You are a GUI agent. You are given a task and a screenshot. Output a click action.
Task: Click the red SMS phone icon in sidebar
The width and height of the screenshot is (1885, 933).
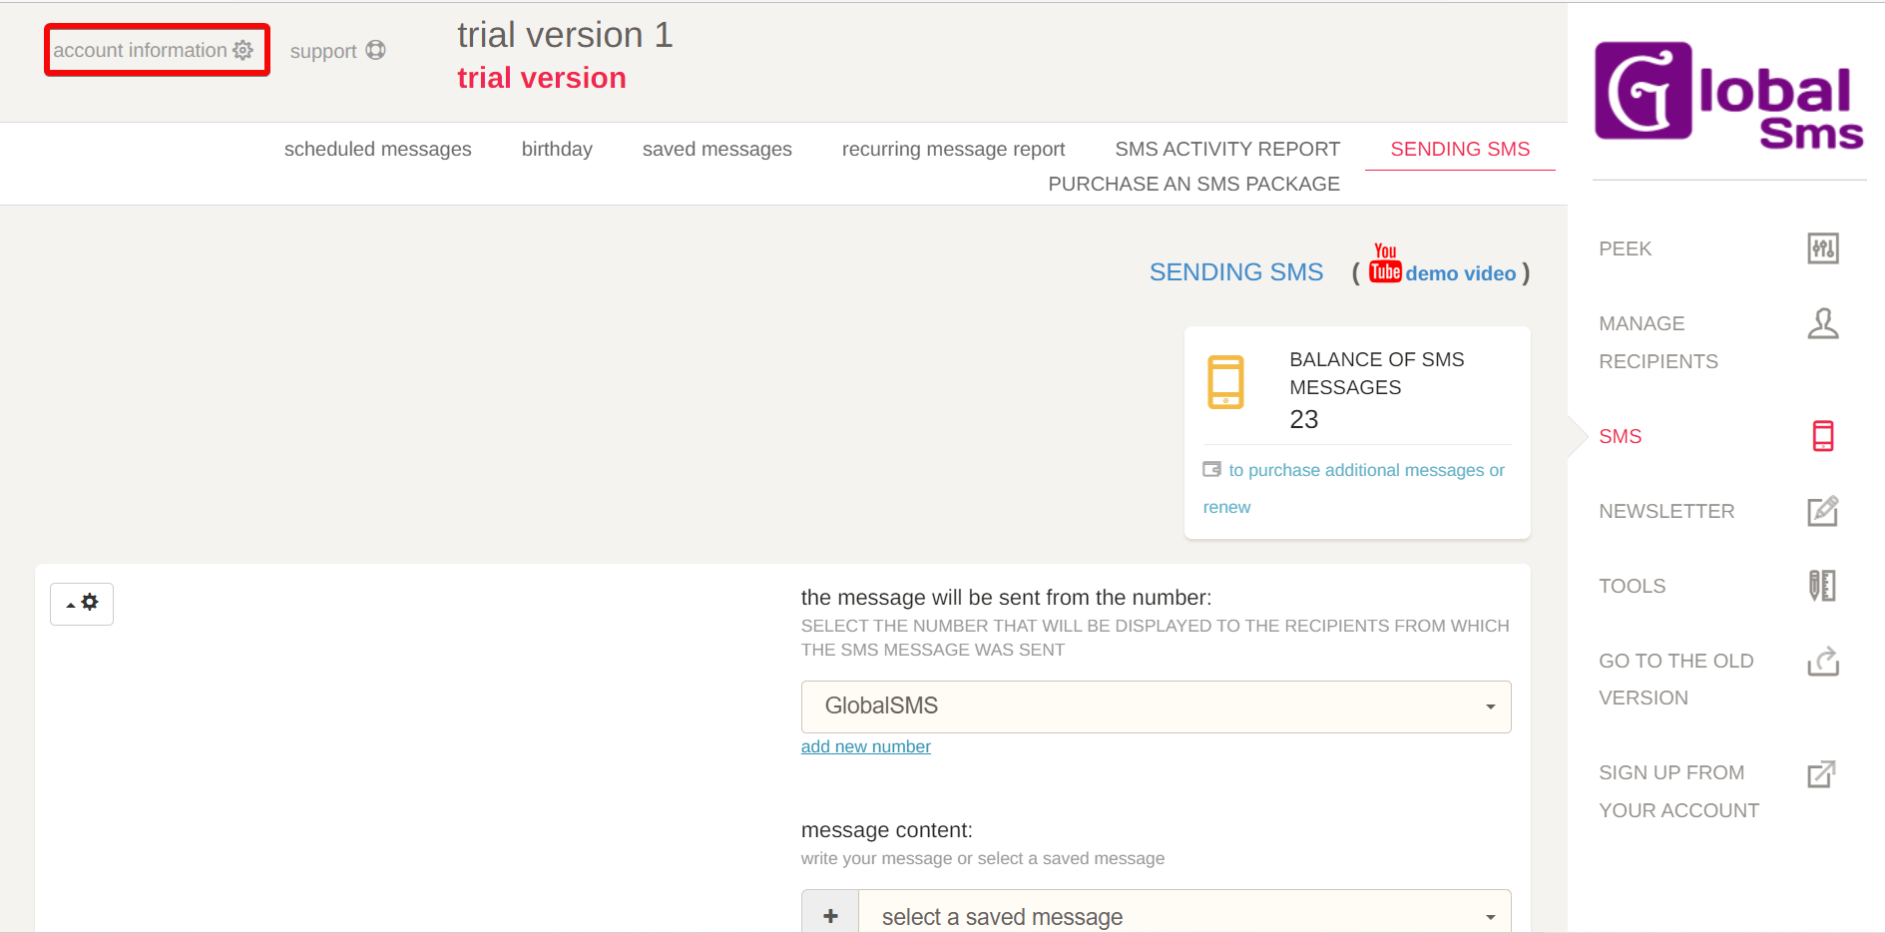coord(1822,436)
